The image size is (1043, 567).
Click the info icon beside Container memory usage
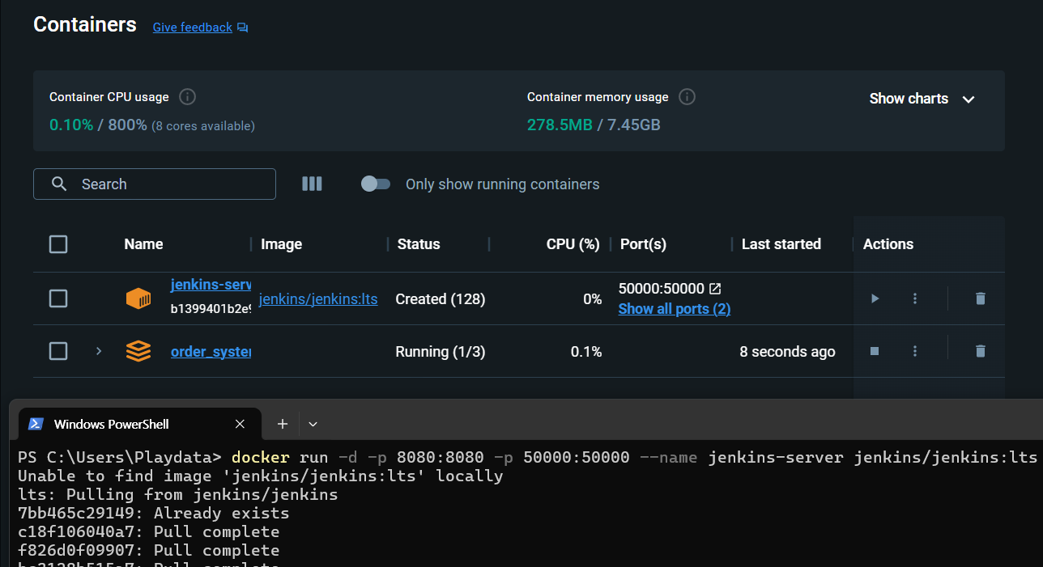(x=687, y=97)
